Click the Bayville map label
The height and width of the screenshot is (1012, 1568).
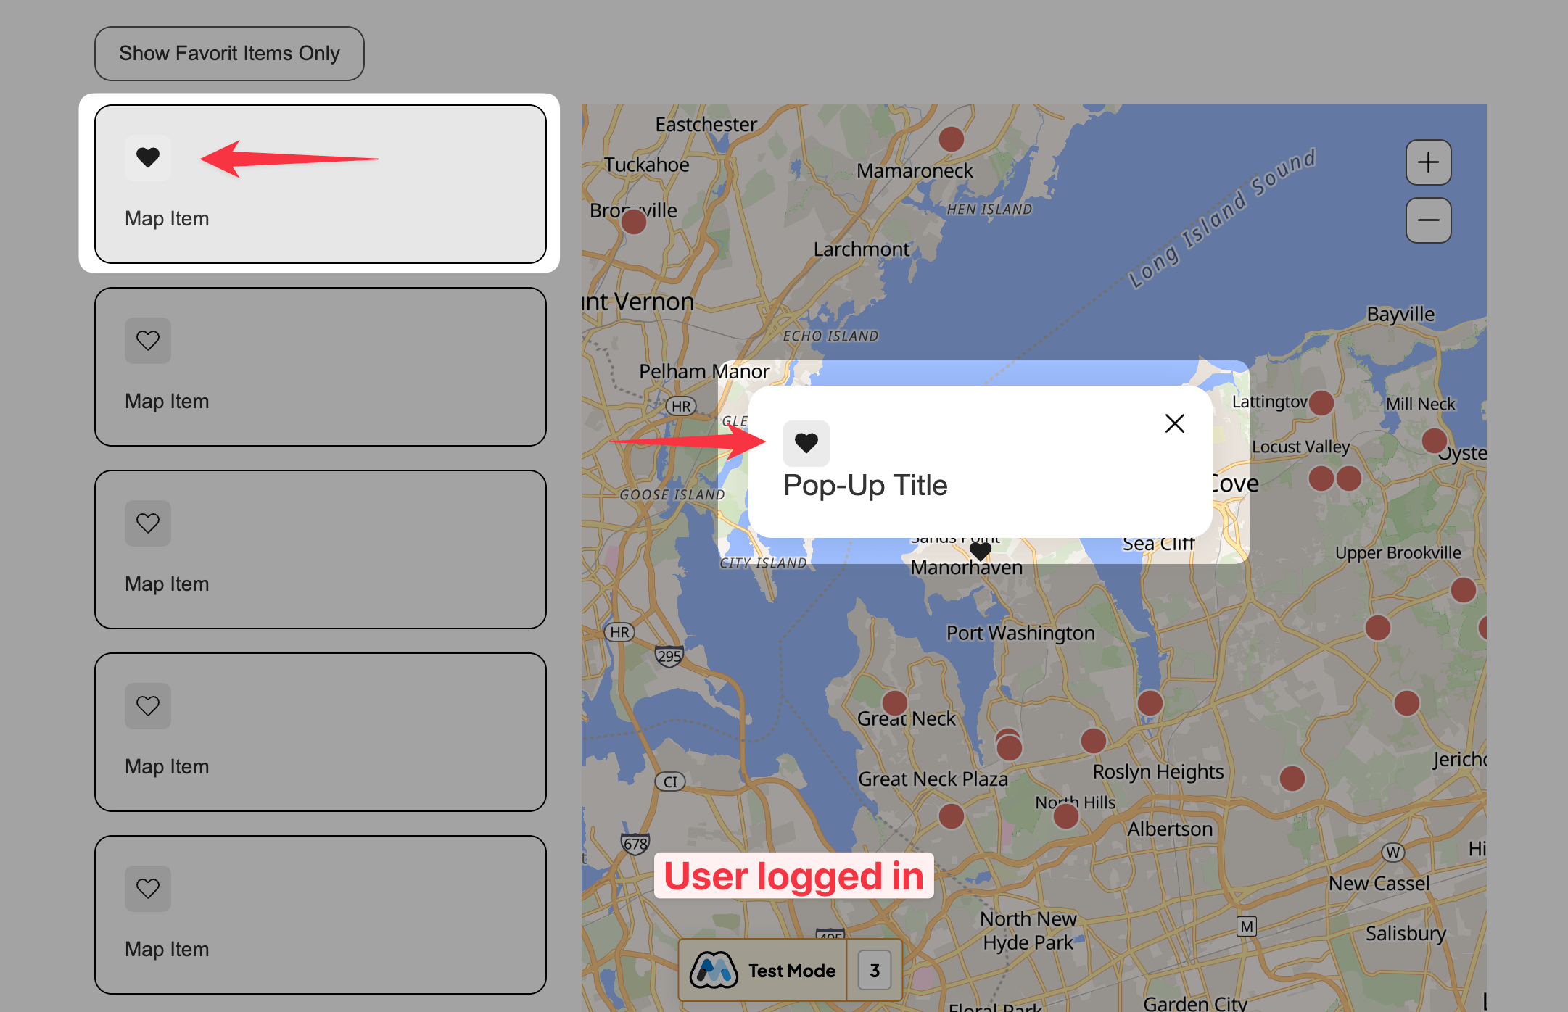(x=1400, y=314)
